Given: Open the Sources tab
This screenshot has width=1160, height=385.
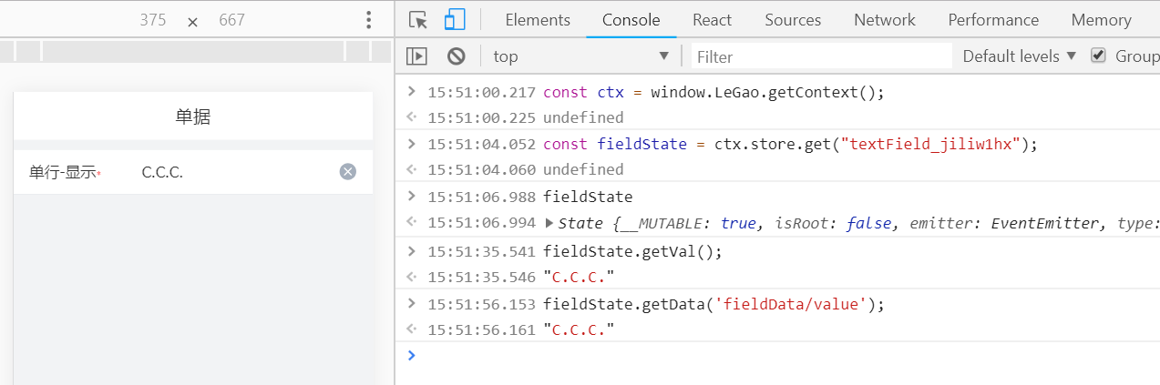Looking at the screenshot, I should coord(793,20).
